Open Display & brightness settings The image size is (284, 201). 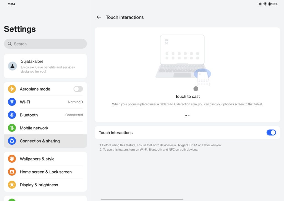tap(45, 185)
